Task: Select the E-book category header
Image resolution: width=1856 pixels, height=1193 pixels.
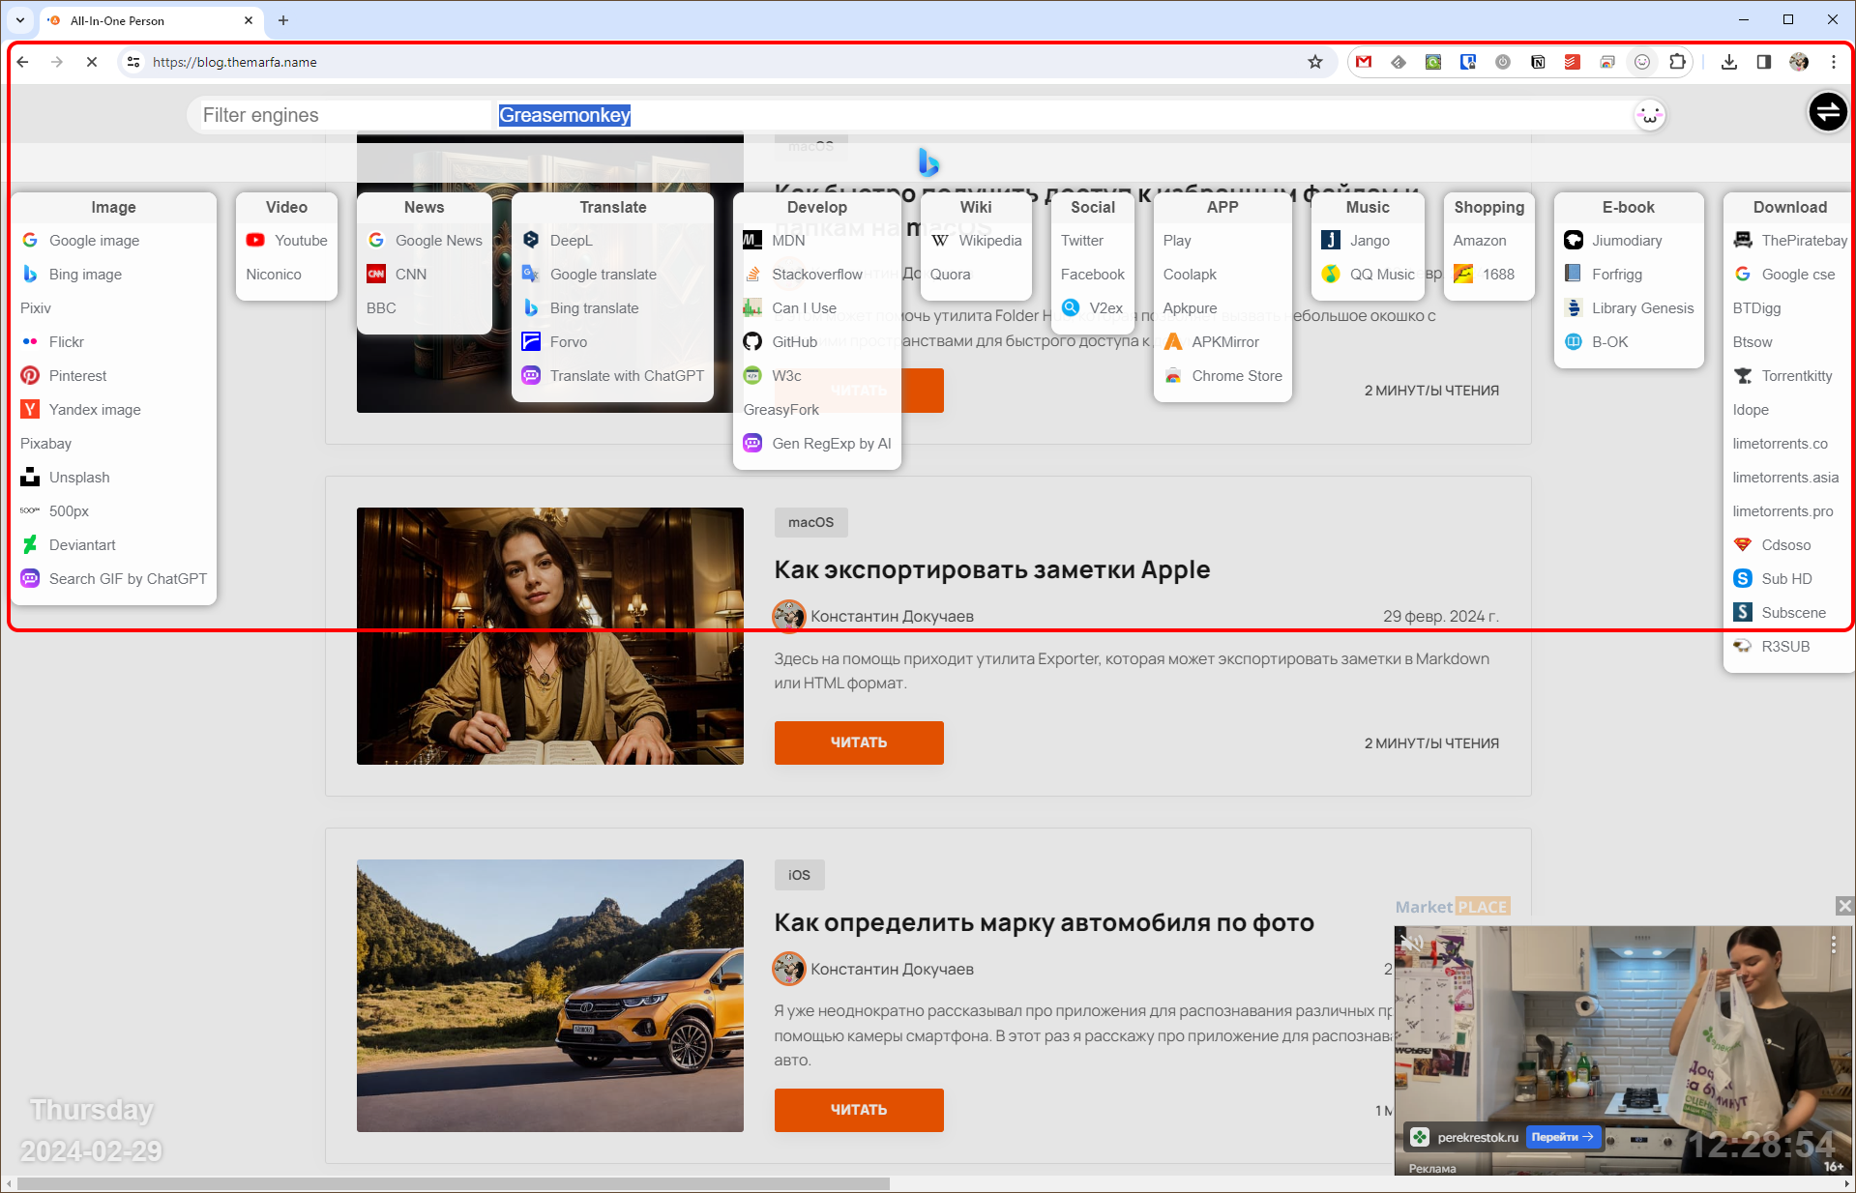Action: [1629, 208]
